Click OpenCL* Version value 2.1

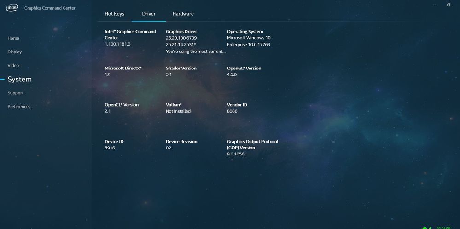click(x=108, y=111)
